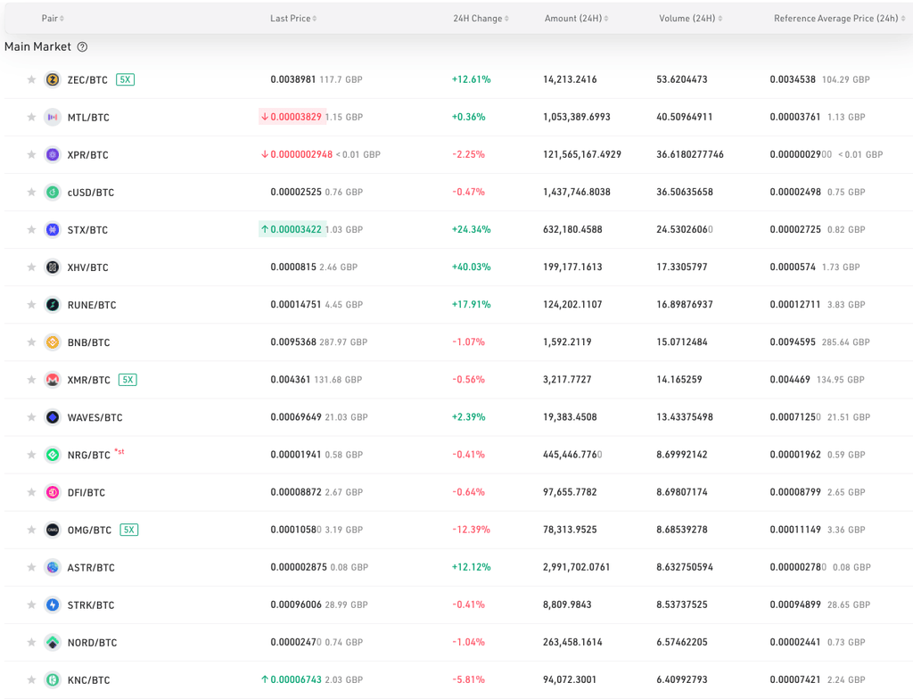Favorite the cUSD/BTC pair star
913x699 pixels.
pyautogui.click(x=31, y=193)
